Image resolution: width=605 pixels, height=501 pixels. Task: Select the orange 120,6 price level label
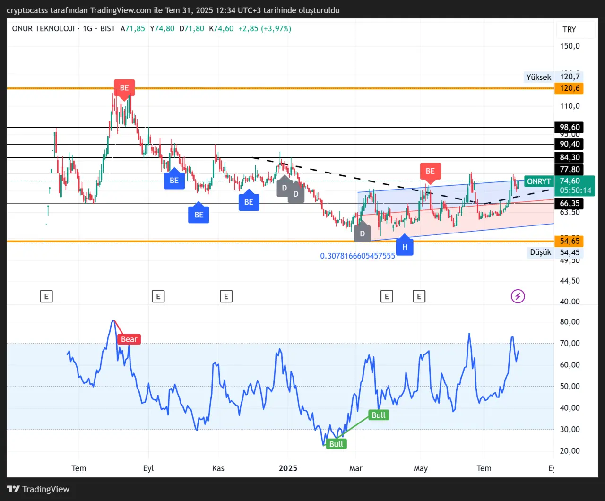(x=569, y=88)
